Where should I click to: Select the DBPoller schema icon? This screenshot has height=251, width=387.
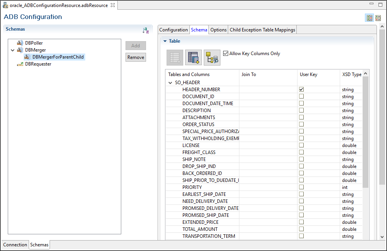[x=20, y=43]
